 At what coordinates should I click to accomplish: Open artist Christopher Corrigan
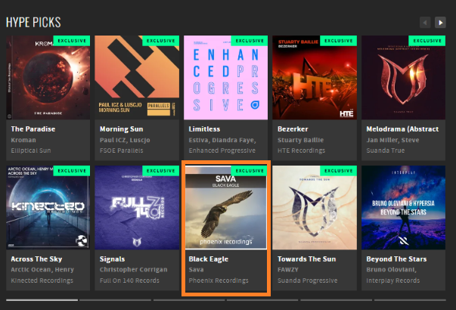tap(134, 270)
